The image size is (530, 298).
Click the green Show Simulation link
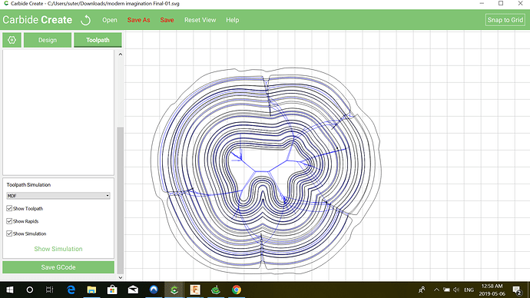(x=58, y=249)
